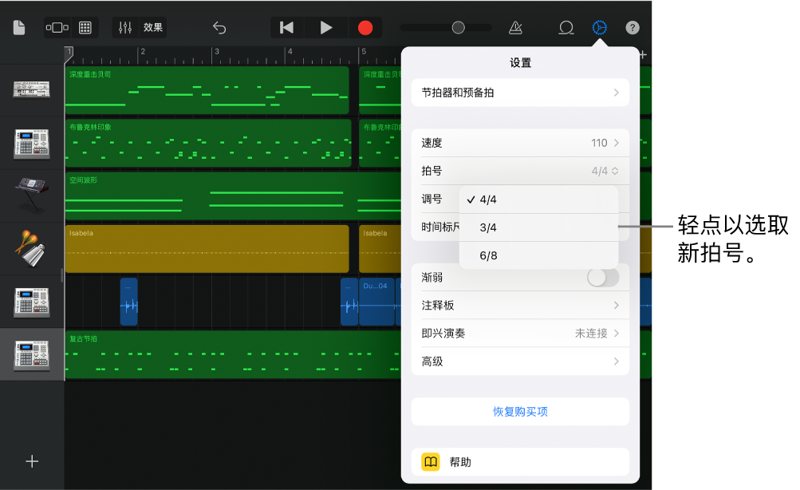Tap the Help question mark icon

click(x=632, y=26)
